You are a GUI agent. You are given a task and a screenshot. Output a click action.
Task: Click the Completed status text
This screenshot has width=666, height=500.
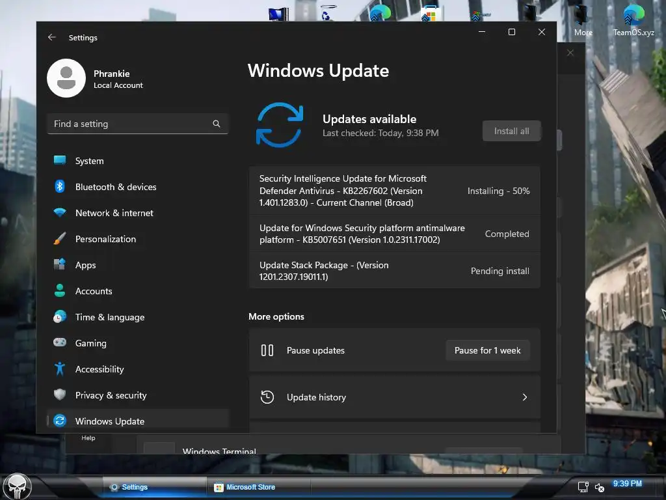tap(507, 234)
